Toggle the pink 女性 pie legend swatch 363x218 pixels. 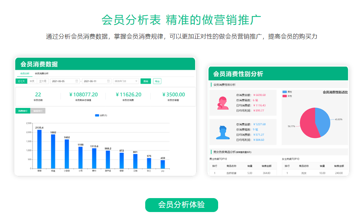(x=285, y=96)
